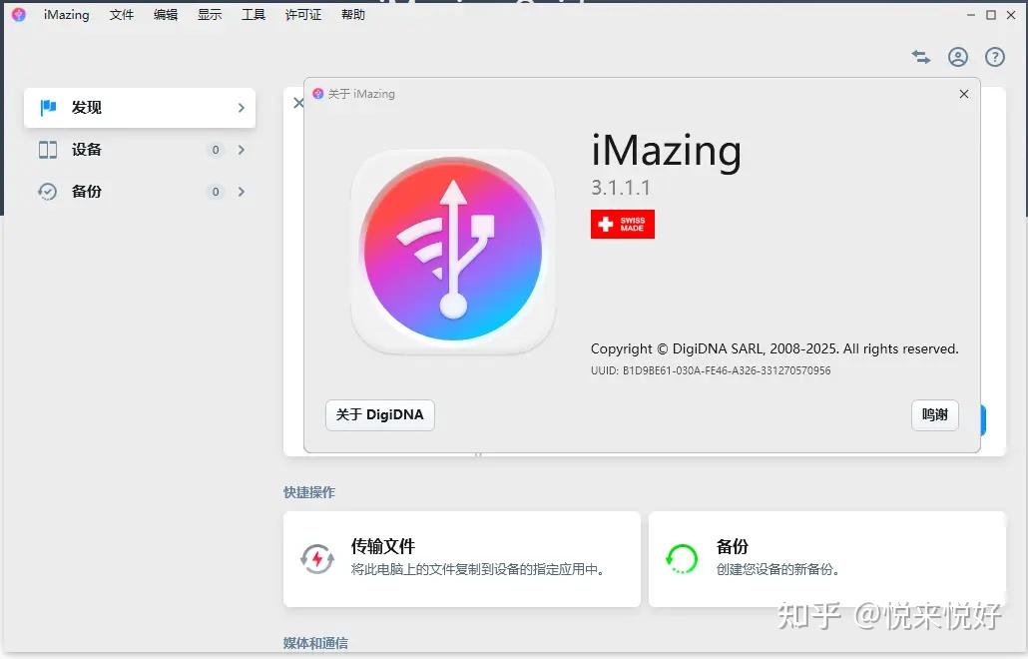Expand the 备份 section chevron

[x=240, y=191]
